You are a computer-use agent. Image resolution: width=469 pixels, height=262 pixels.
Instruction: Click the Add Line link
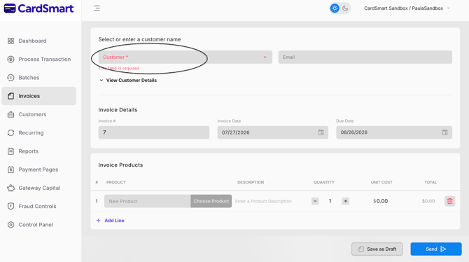114,221
